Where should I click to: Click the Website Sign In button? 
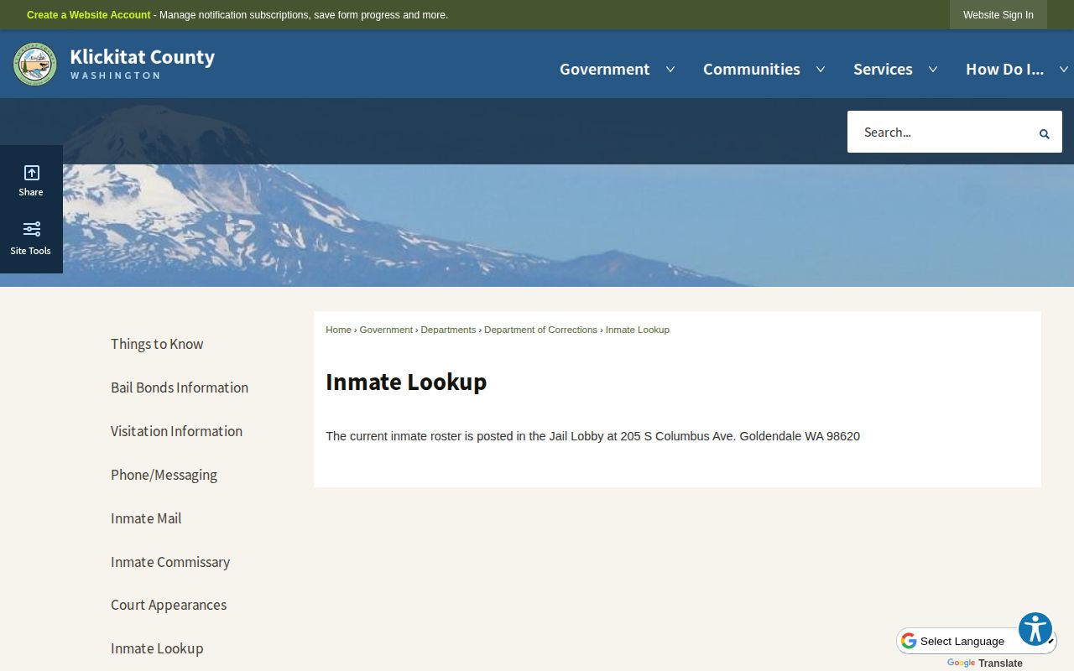click(x=998, y=15)
